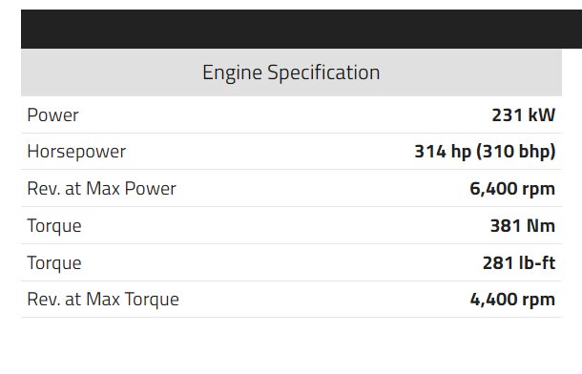Select the second Torque row label
Image resolution: width=582 pixels, height=374 pixels.
click(54, 263)
